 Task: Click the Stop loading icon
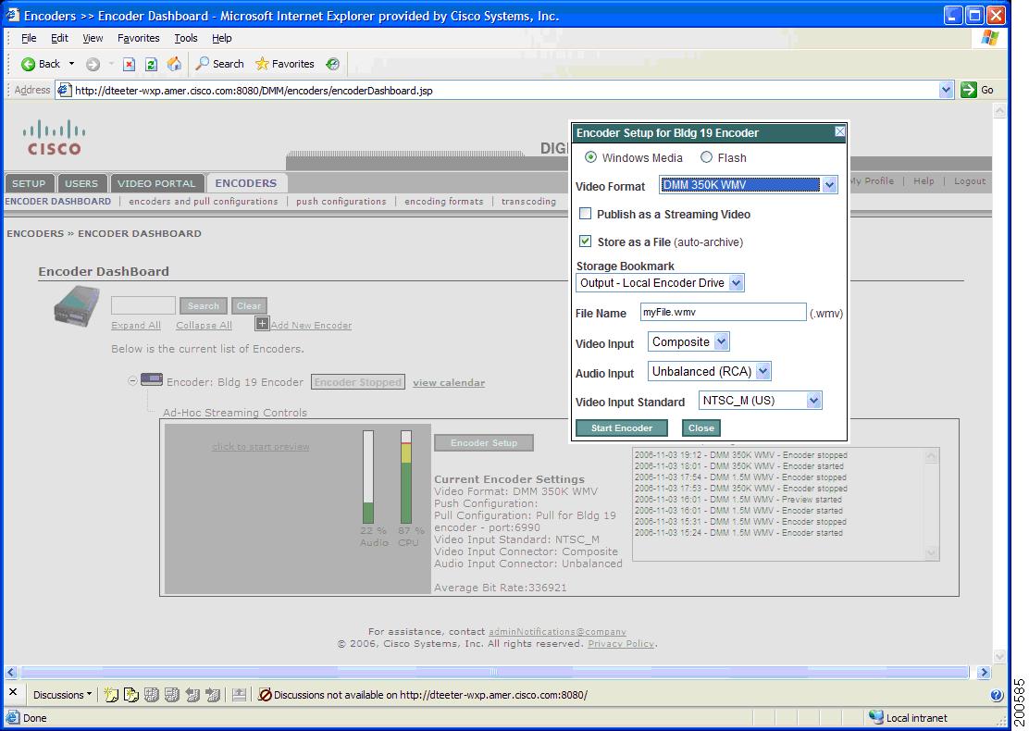[x=129, y=63]
